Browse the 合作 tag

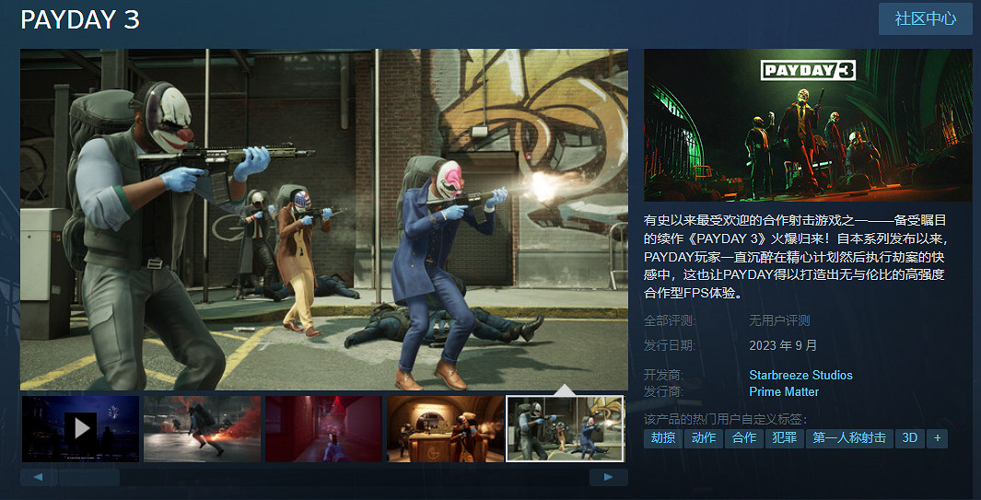[744, 438]
